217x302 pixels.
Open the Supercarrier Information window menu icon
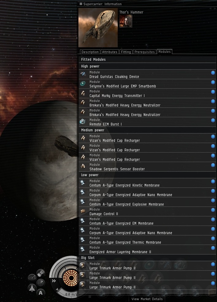tap(81, 4)
